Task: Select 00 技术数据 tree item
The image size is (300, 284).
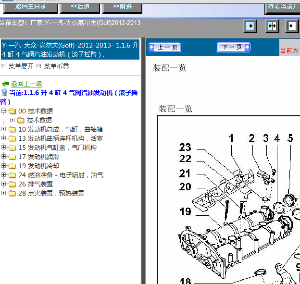Action: tap(36, 111)
